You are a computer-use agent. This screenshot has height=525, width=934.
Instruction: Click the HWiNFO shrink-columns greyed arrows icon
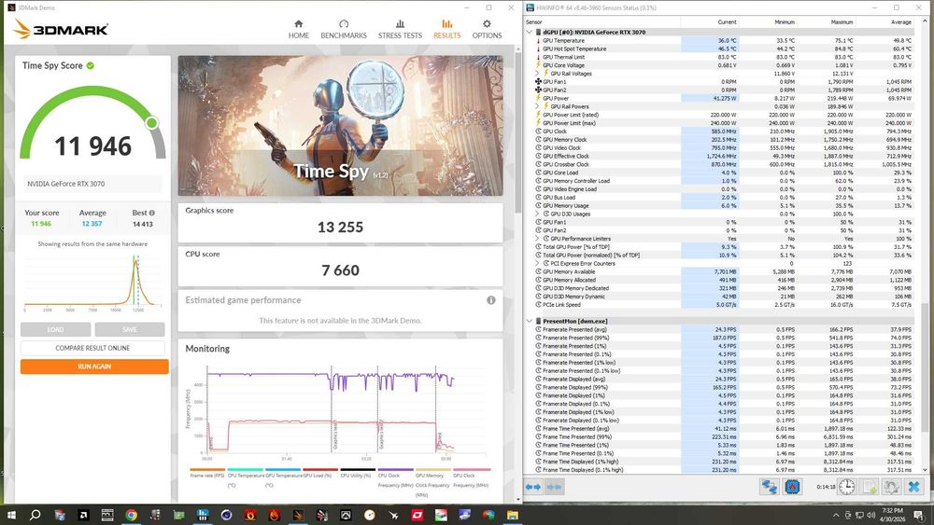(x=554, y=487)
